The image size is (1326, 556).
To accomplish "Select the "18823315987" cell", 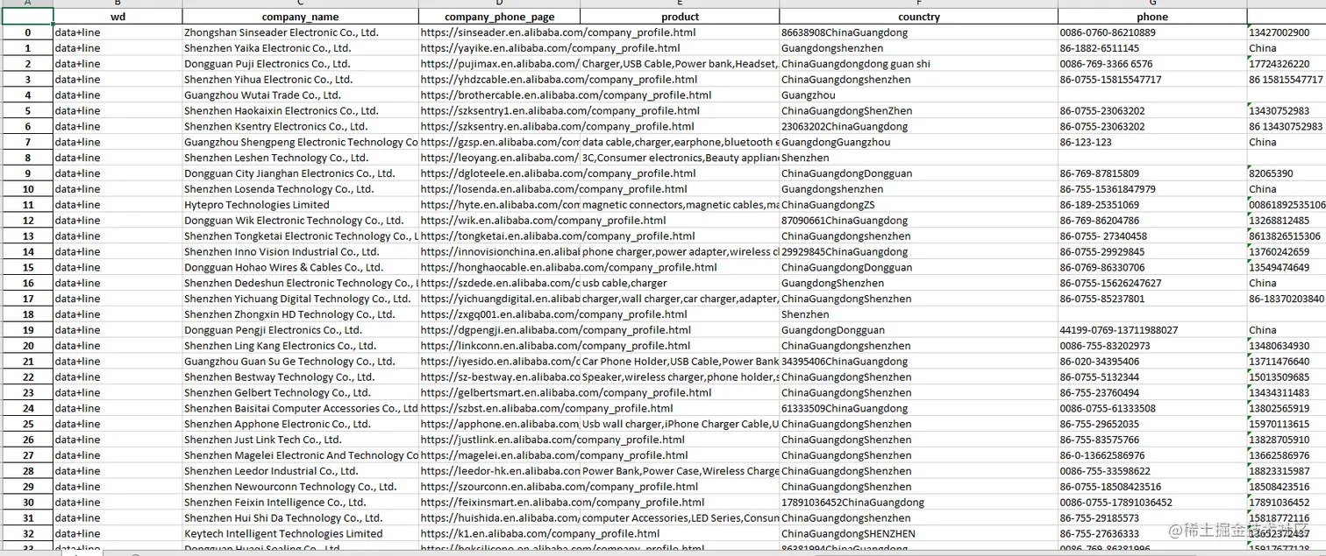I will [x=1286, y=471].
